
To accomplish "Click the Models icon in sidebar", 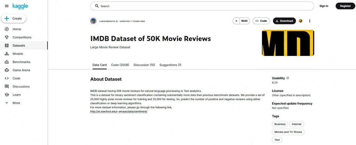I will click(7, 54).
